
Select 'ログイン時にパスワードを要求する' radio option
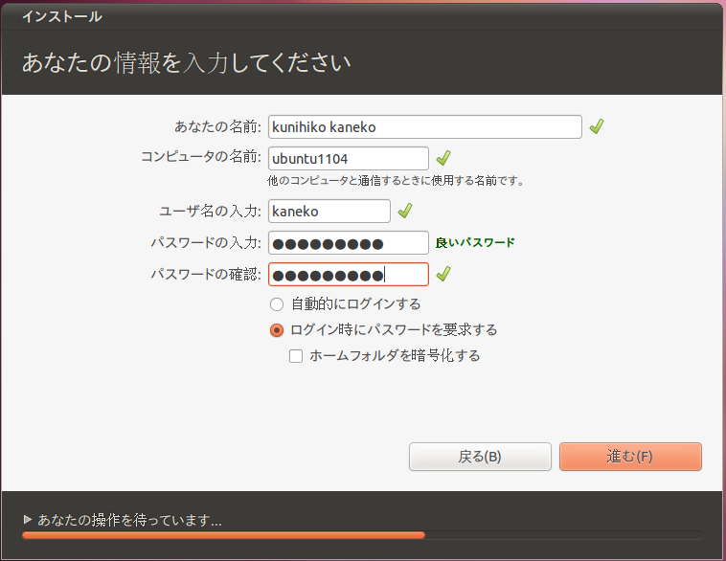click(x=277, y=330)
